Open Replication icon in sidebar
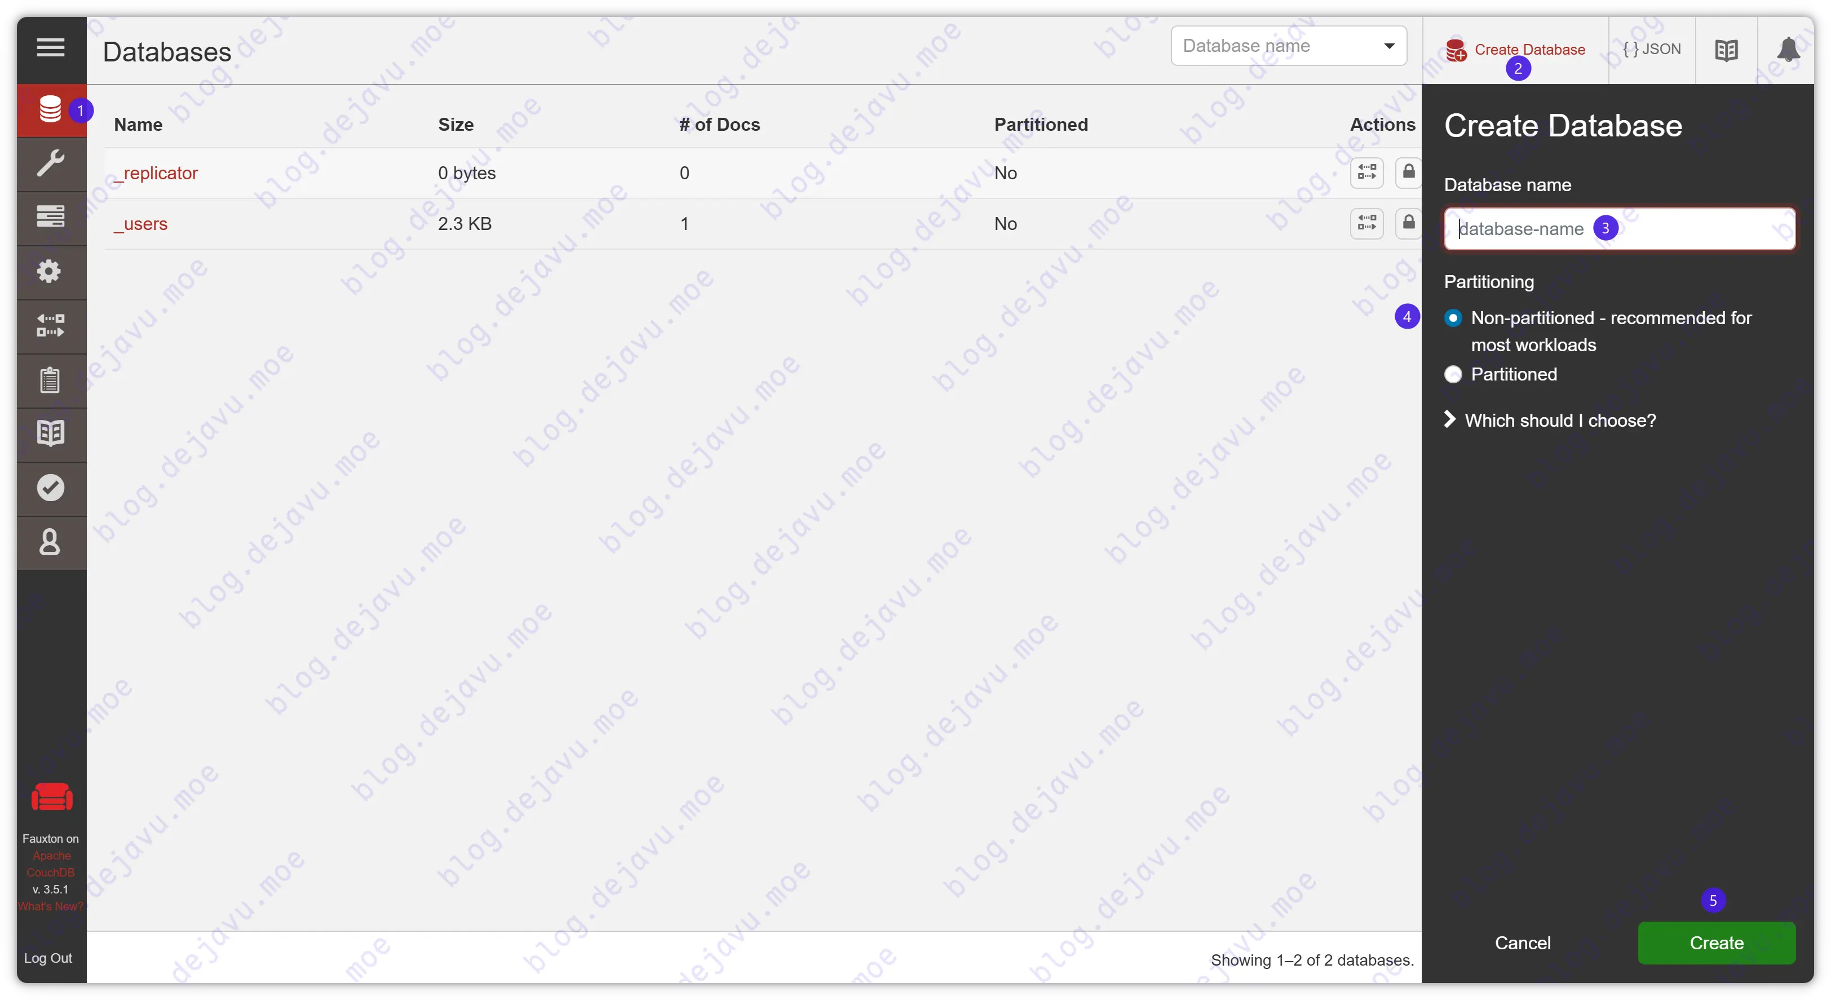Image resolution: width=1831 pixels, height=1000 pixels. [x=51, y=325]
